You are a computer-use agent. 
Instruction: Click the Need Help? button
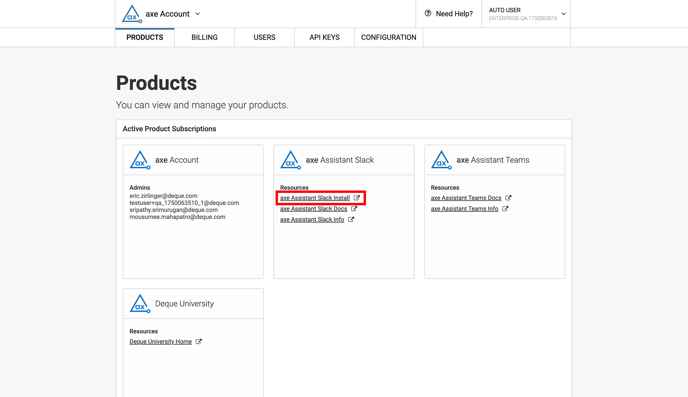click(449, 14)
